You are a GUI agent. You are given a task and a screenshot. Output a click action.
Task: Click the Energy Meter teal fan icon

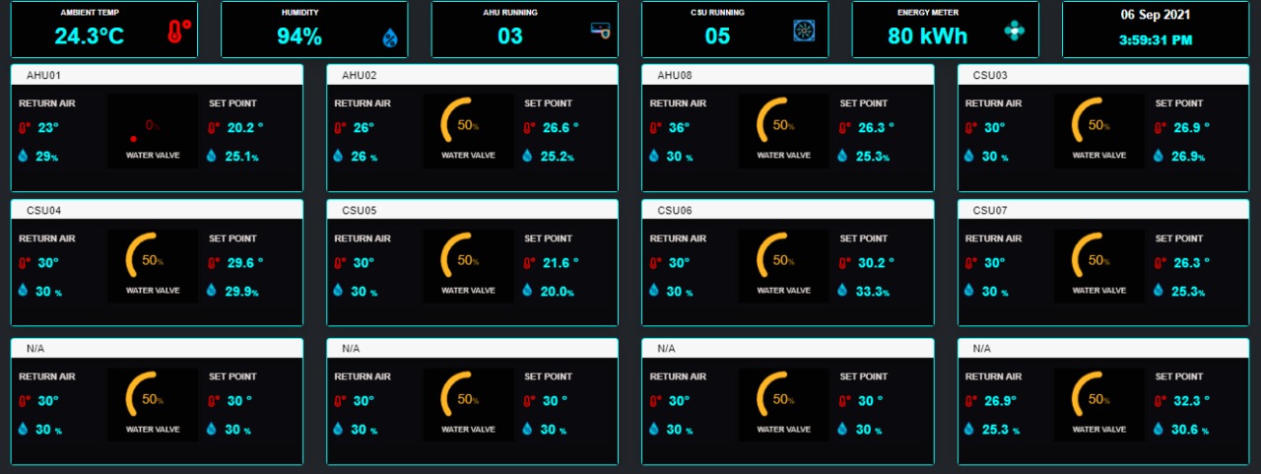(1015, 31)
